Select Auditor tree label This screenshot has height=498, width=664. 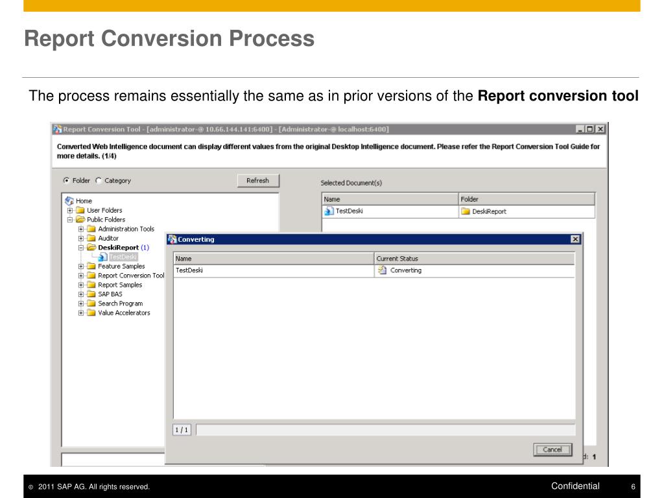pos(108,238)
